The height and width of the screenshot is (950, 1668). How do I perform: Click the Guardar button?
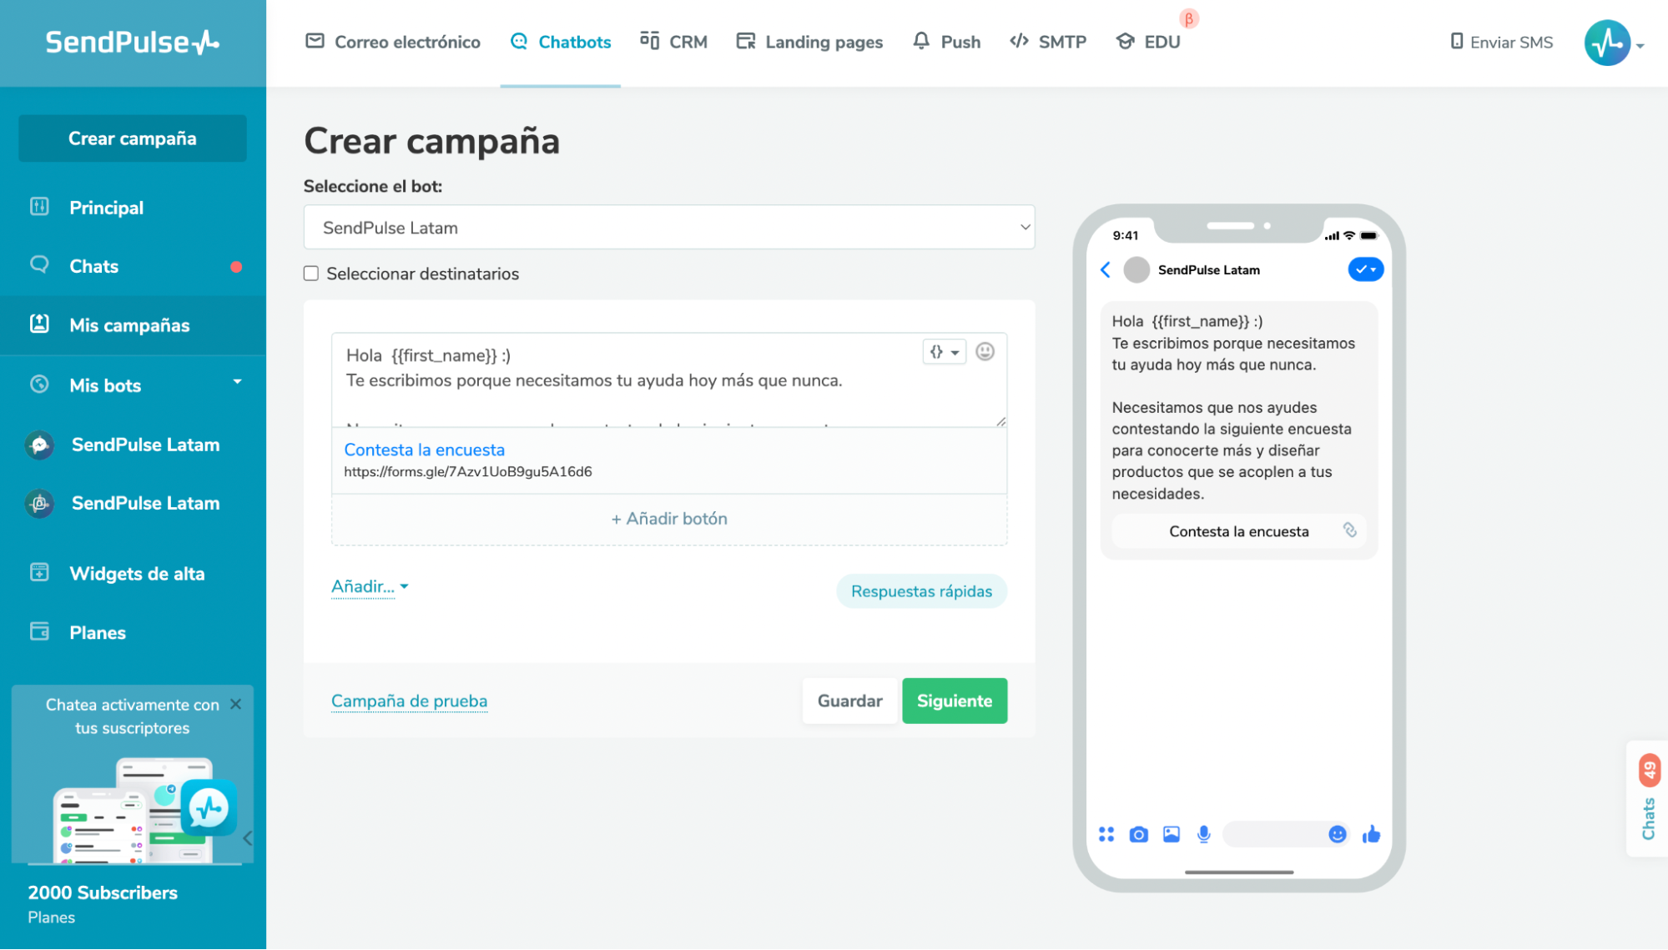(849, 701)
